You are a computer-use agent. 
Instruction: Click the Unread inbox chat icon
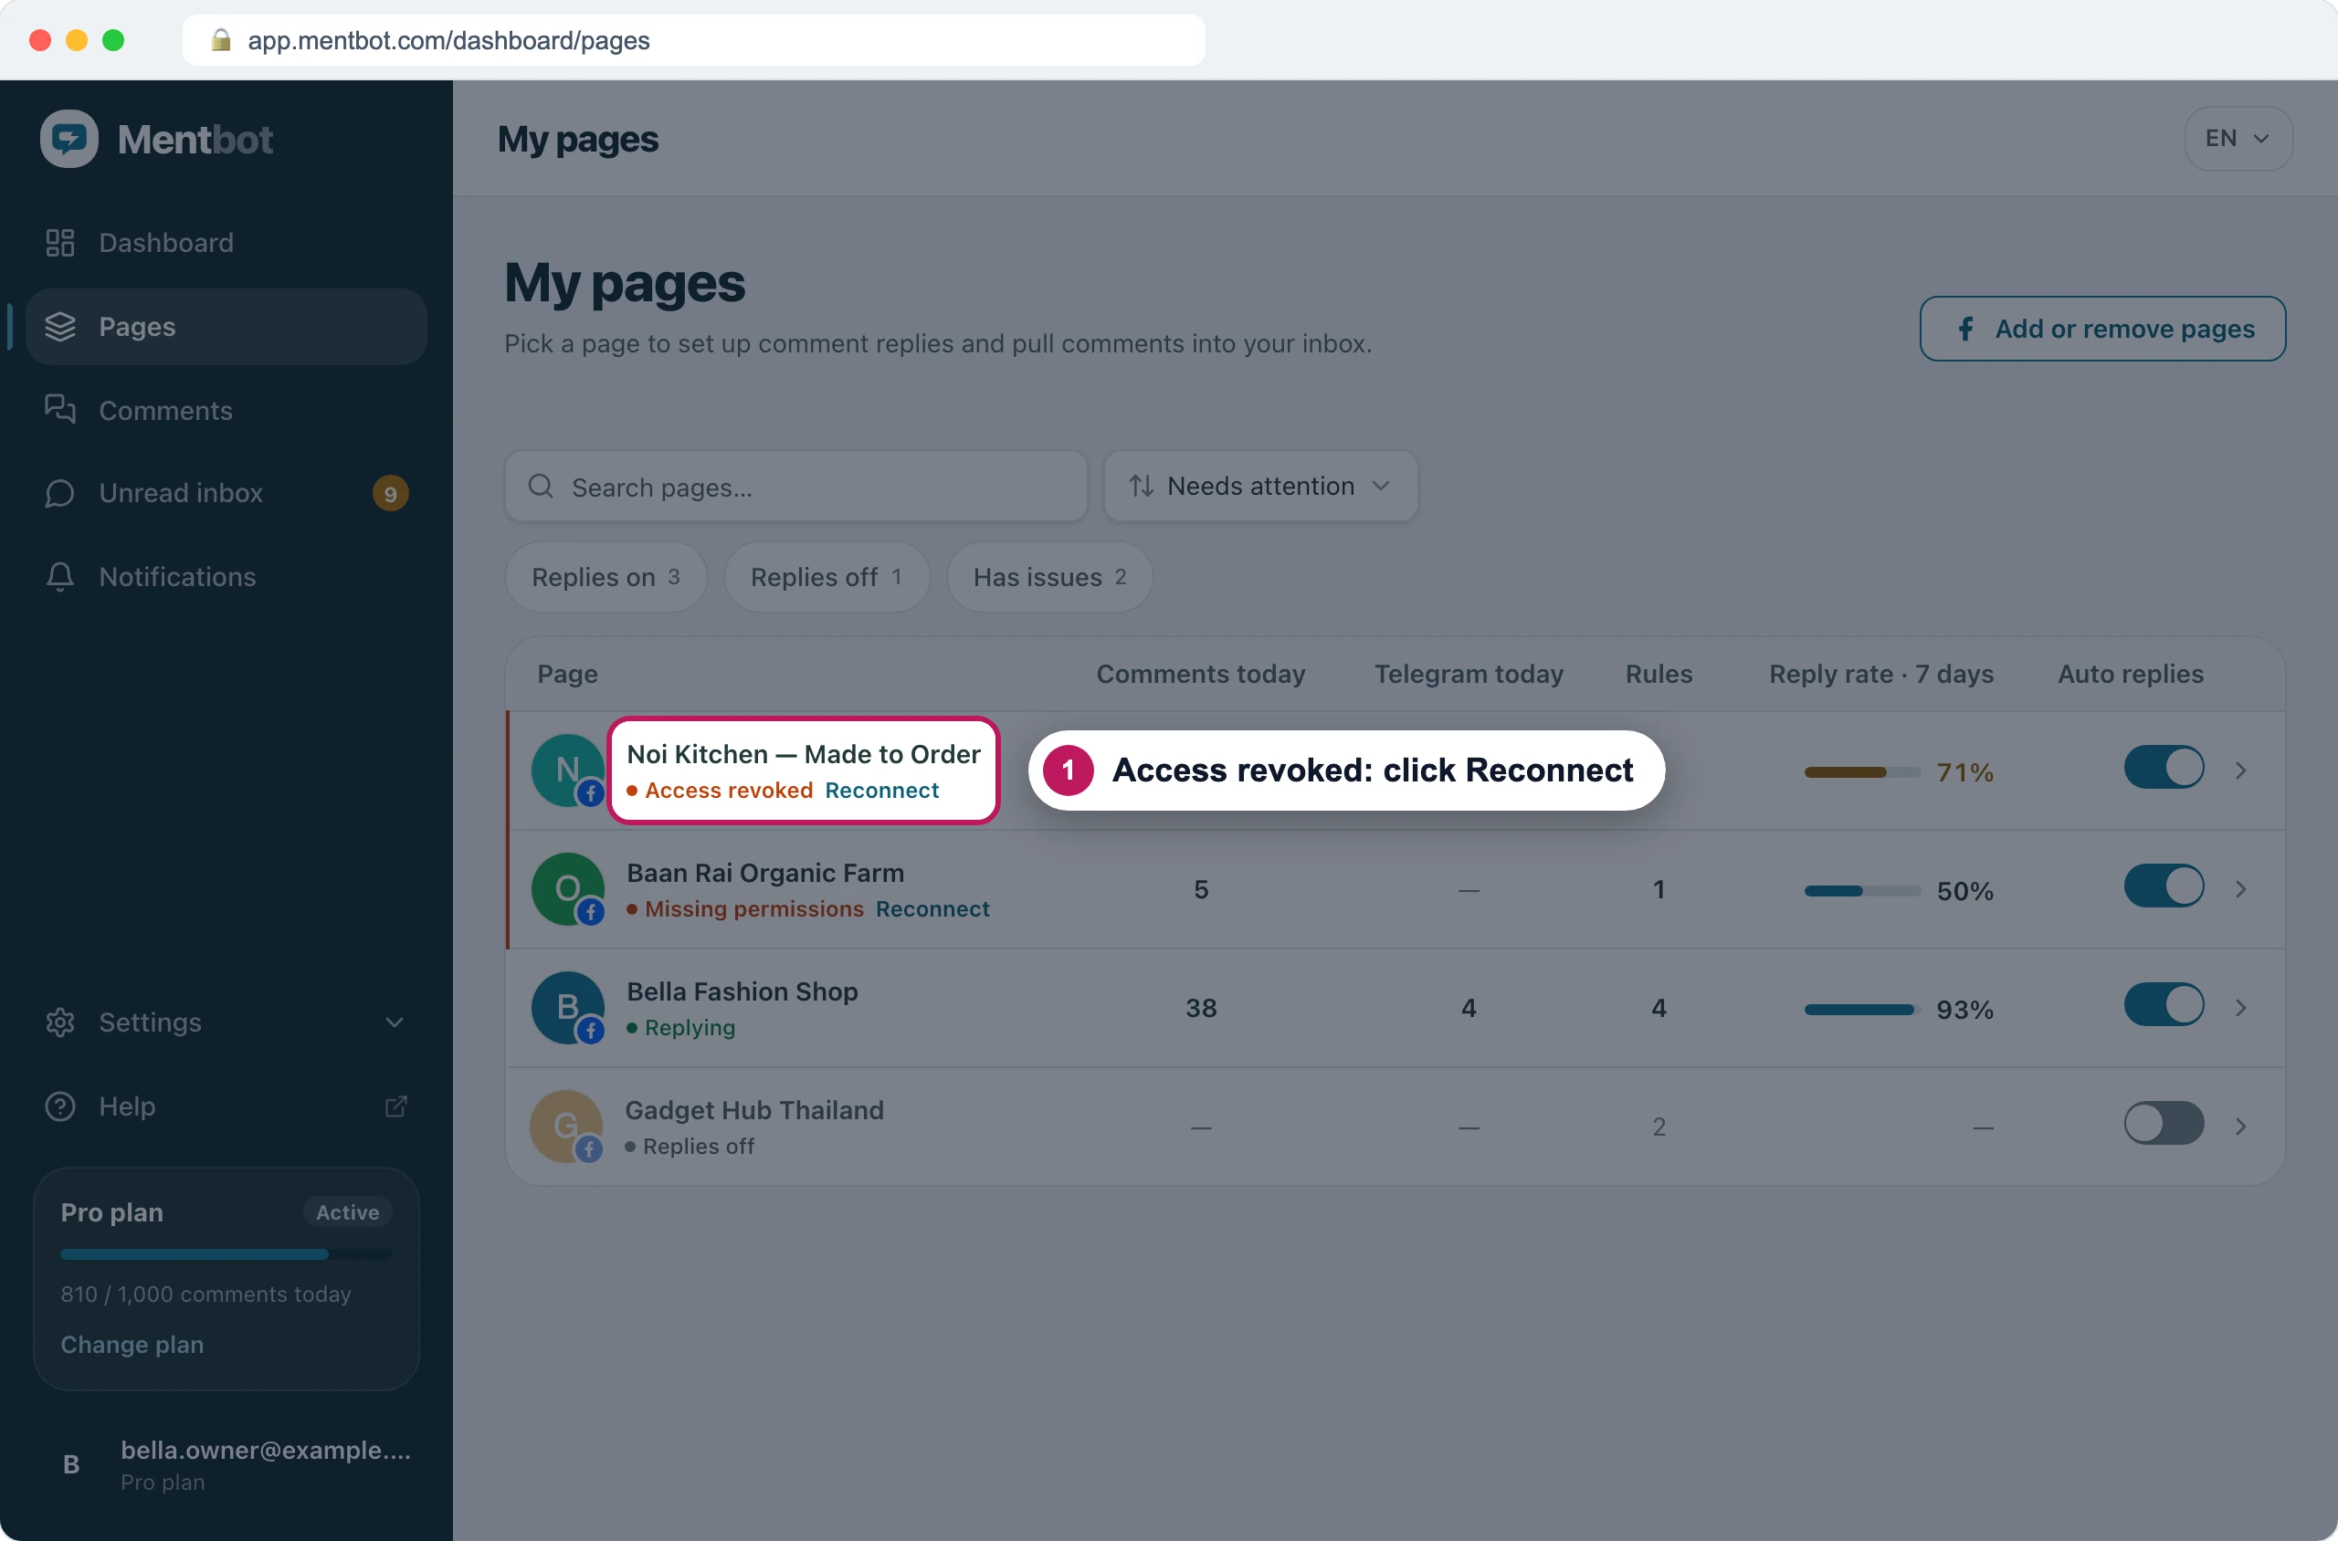click(x=60, y=493)
